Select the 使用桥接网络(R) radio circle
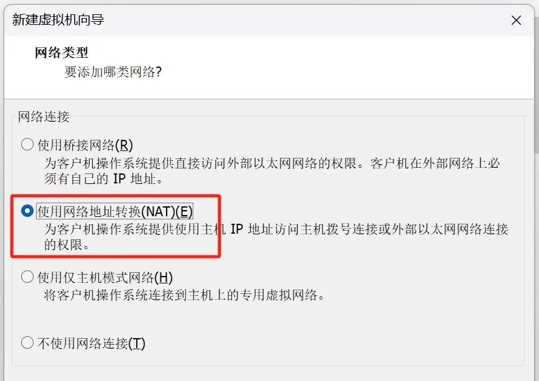539x381 pixels. coord(27,144)
